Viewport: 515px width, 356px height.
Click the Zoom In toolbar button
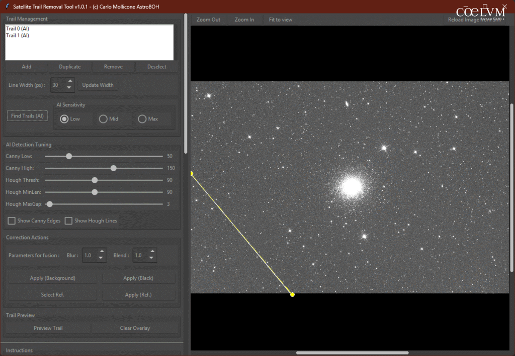point(244,20)
